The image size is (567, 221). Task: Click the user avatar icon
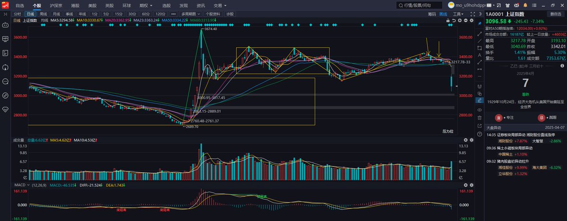click(x=452, y=5)
